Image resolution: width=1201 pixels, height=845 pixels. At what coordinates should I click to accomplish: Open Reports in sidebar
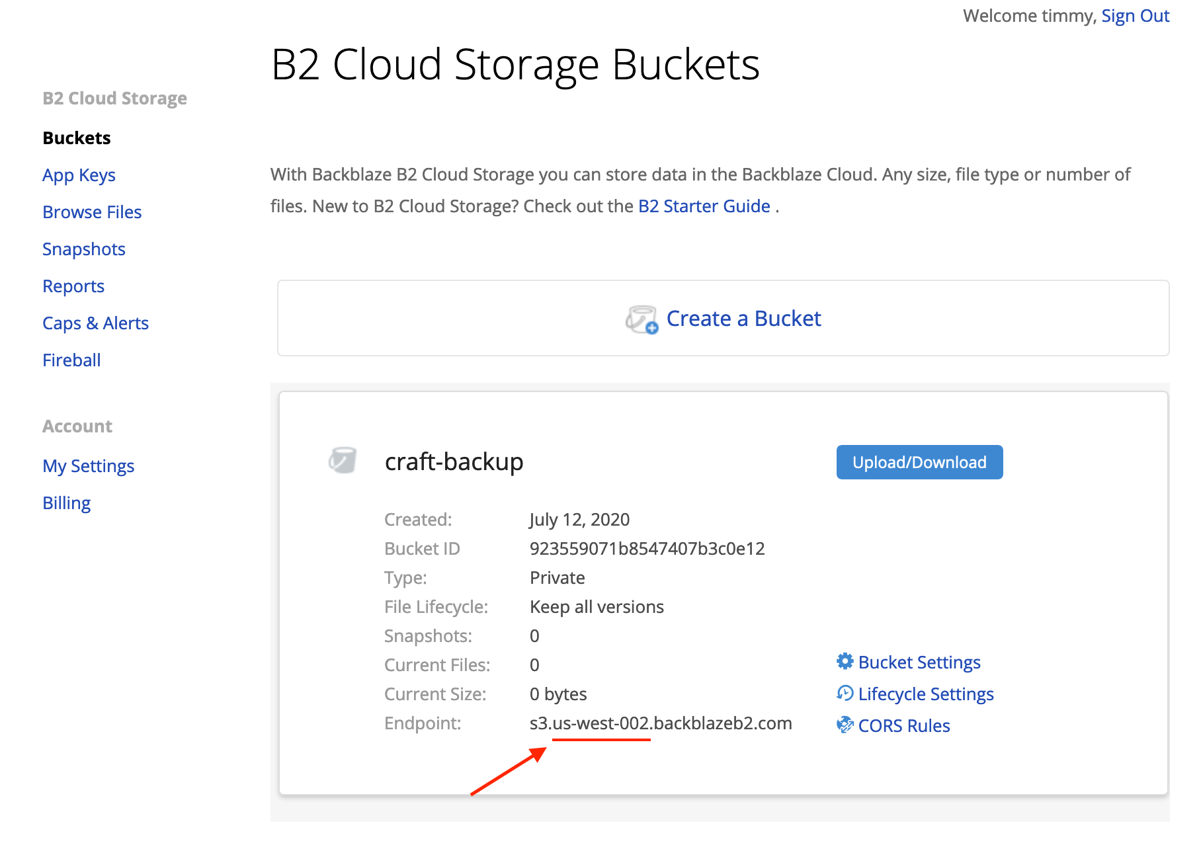click(x=73, y=286)
